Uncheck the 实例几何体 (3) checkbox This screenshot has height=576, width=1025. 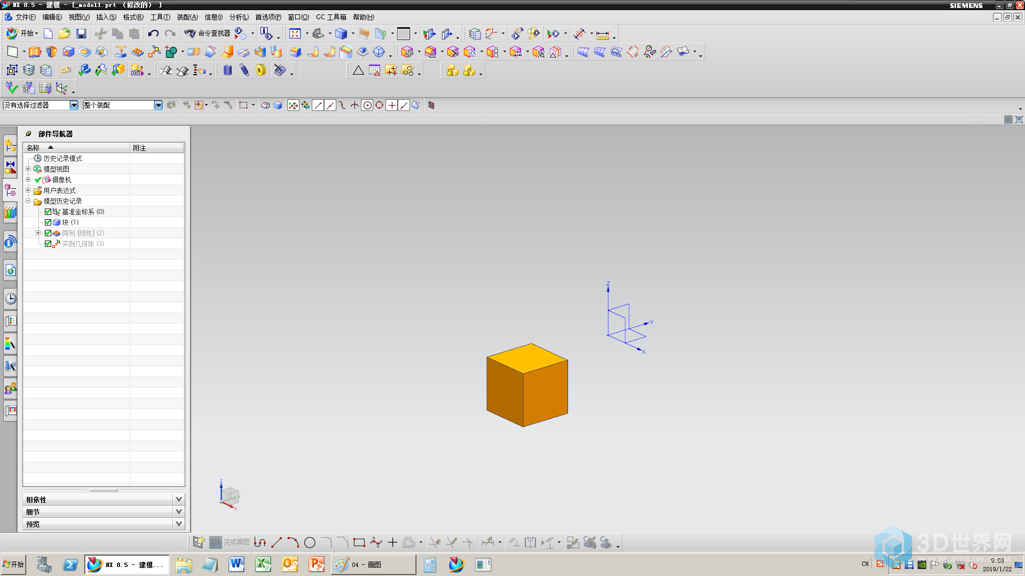click(48, 244)
